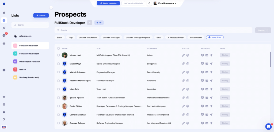Viewport: 274px width, 132px height.
Task: Open the rocket Campaigns icon in sidebar
Action: coord(4,28)
